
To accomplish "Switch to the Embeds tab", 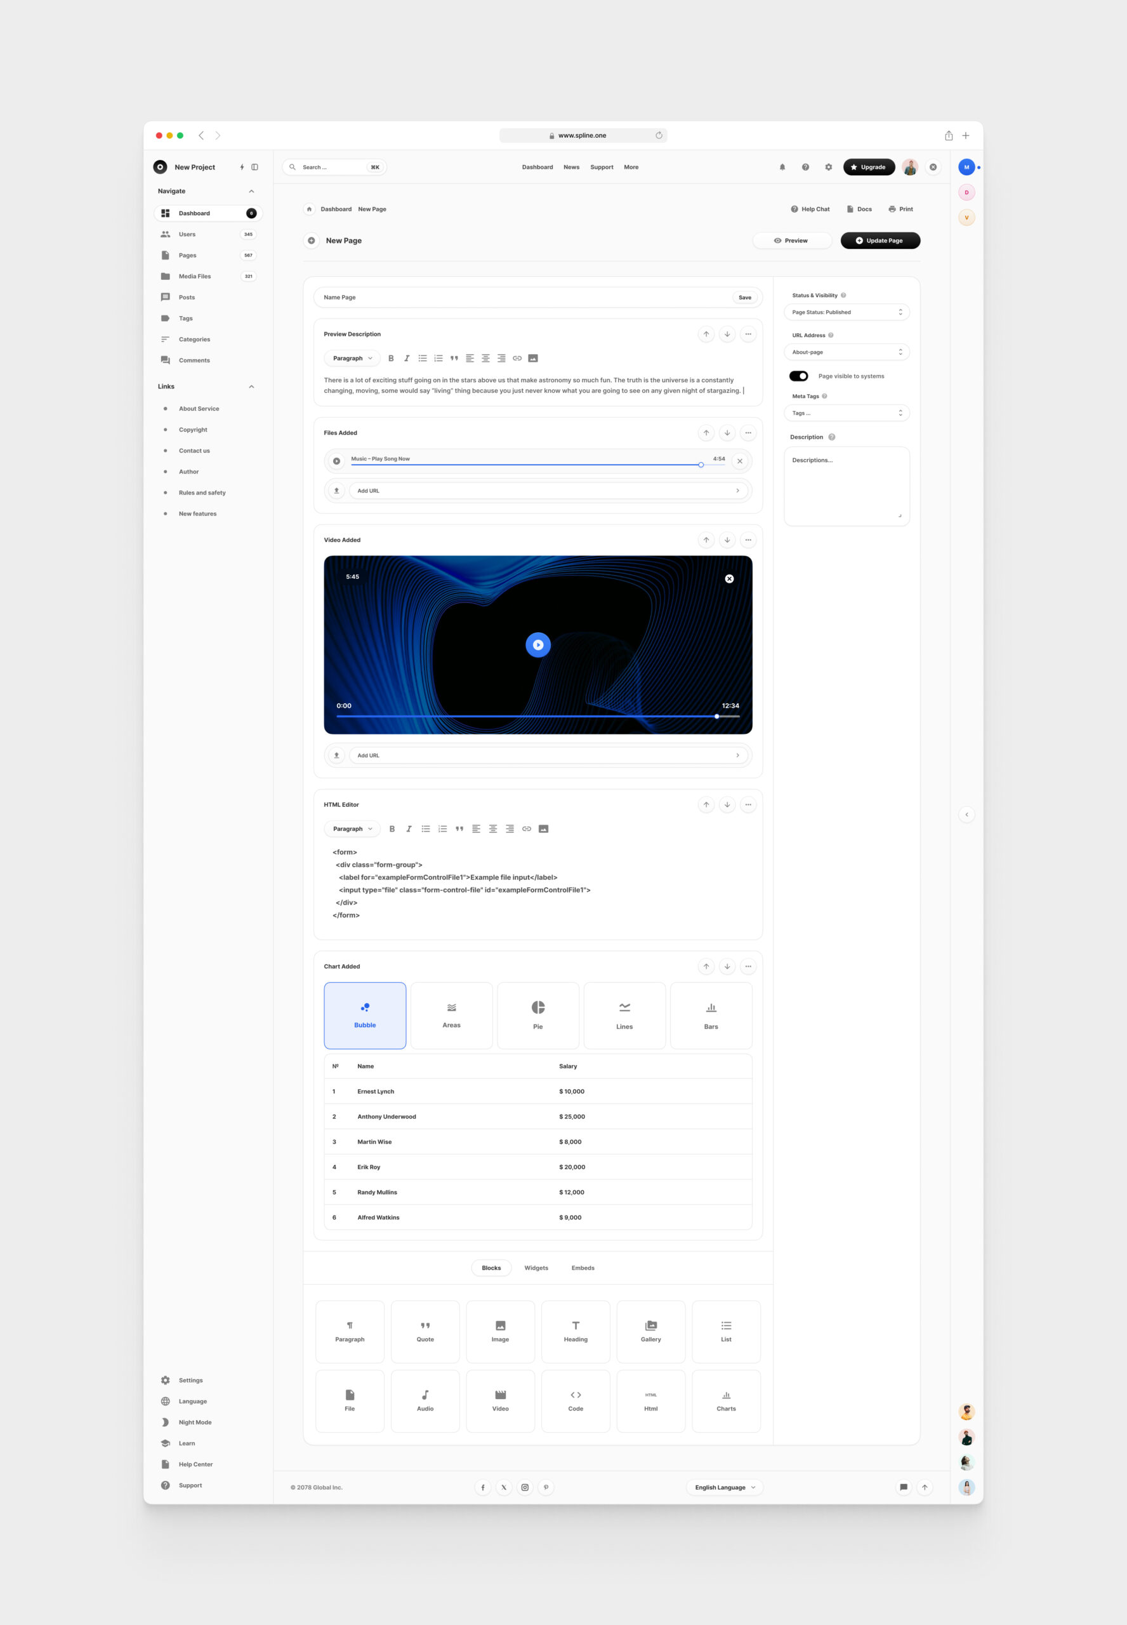I will point(583,1268).
